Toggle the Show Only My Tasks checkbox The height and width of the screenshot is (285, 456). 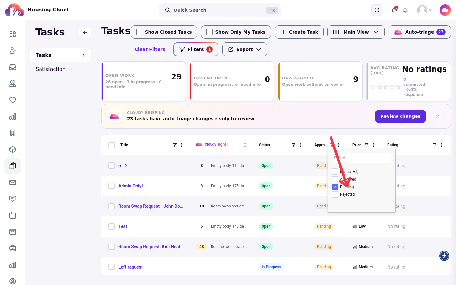coord(210,32)
